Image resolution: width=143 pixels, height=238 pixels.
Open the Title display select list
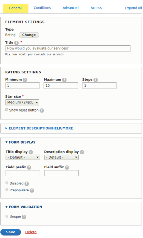pos(23,158)
